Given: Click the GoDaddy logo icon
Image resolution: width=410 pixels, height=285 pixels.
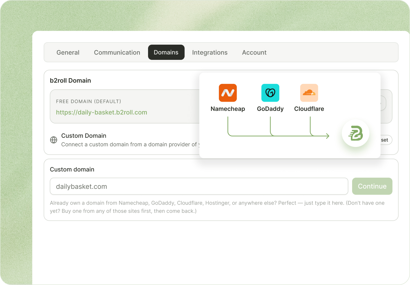Looking at the screenshot, I should (x=270, y=93).
